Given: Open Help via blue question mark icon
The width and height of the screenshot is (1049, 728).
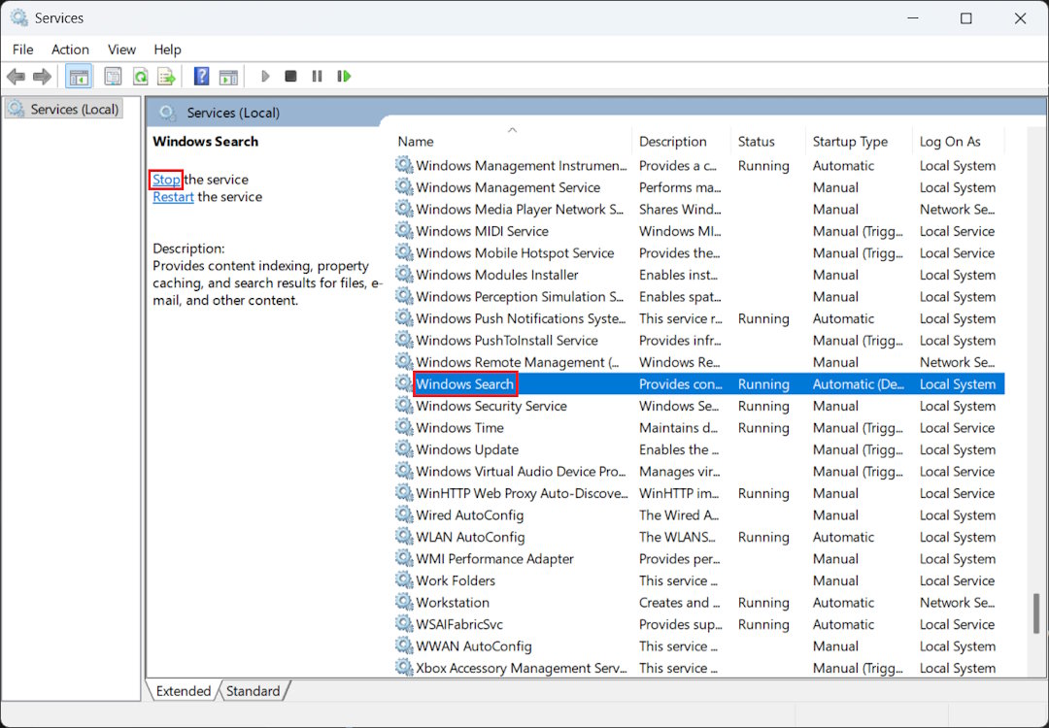Looking at the screenshot, I should click(x=201, y=77).
